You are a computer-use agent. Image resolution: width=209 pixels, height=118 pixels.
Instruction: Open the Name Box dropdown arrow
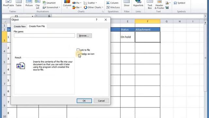coord(32,16)
